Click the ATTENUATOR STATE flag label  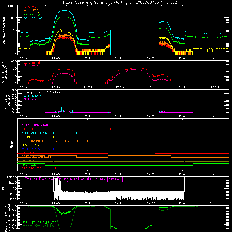(x=35, y=125)
